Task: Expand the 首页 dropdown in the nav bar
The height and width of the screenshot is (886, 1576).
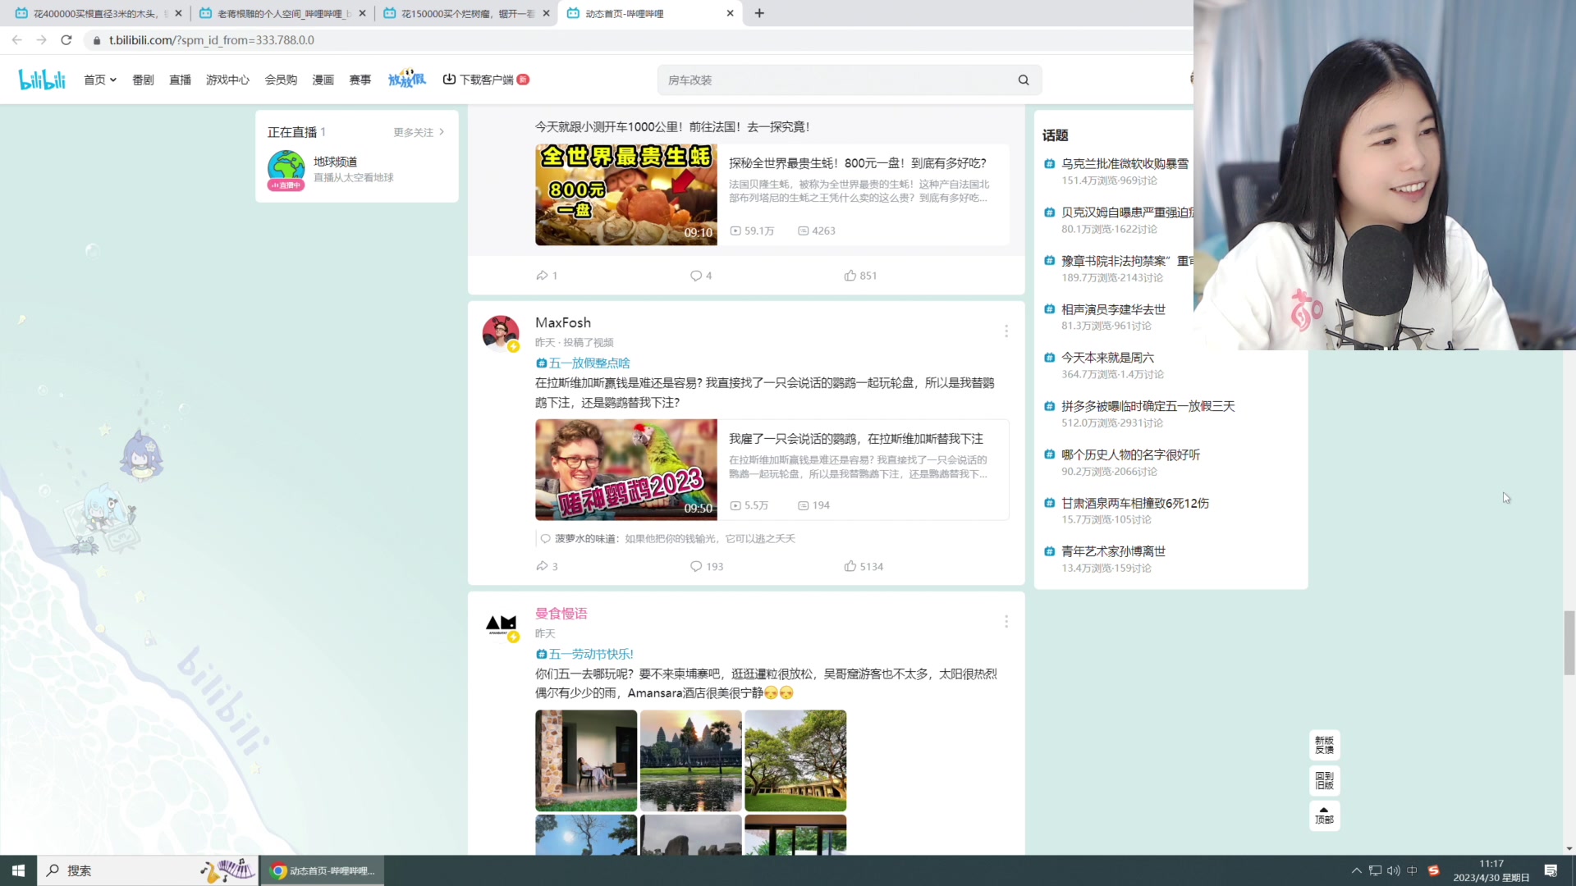Action: (100, 80)
